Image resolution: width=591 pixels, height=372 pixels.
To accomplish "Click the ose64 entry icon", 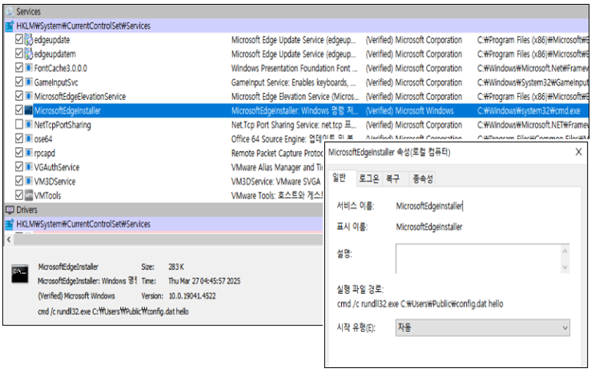I will coord(29,138).
